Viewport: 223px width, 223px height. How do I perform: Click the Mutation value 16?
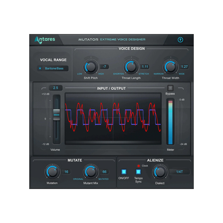click(66, 172)
